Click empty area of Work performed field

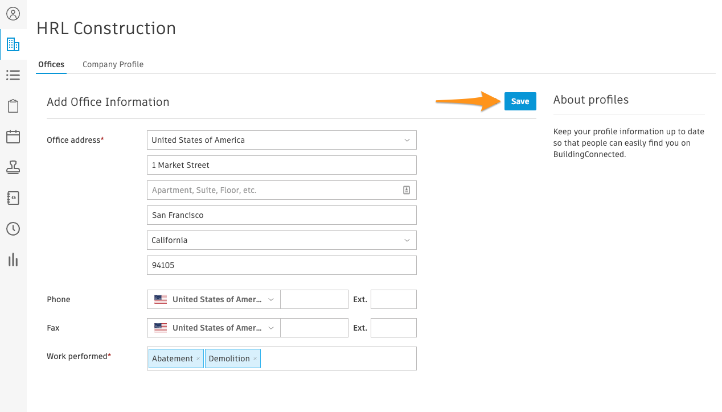pos(338,359)
